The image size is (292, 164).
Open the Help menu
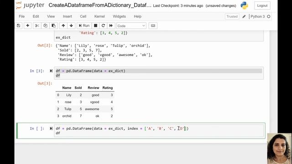coord(137,16)
